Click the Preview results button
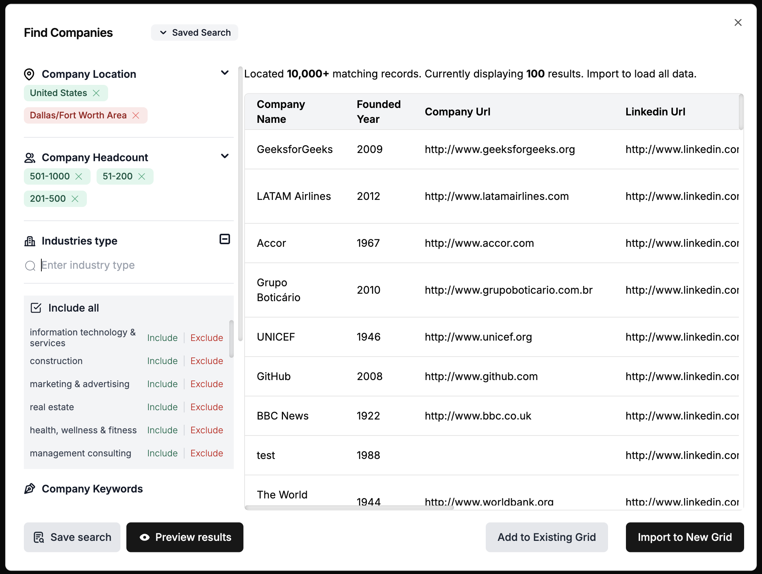This screenshot has height=574, width=762. tap(185, 537)
